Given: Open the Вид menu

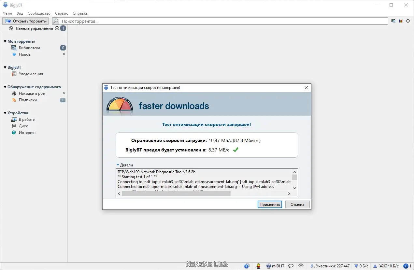Looking at the screenshot, I should click(x=20, y=13).
